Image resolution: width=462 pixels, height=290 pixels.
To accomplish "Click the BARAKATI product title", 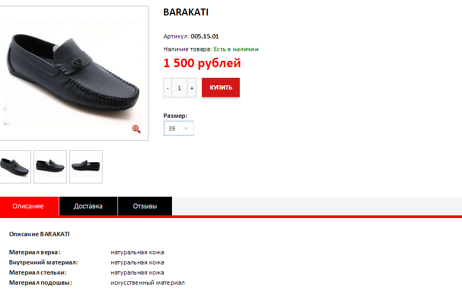I will pyautogui.click(x=186, y=12).
